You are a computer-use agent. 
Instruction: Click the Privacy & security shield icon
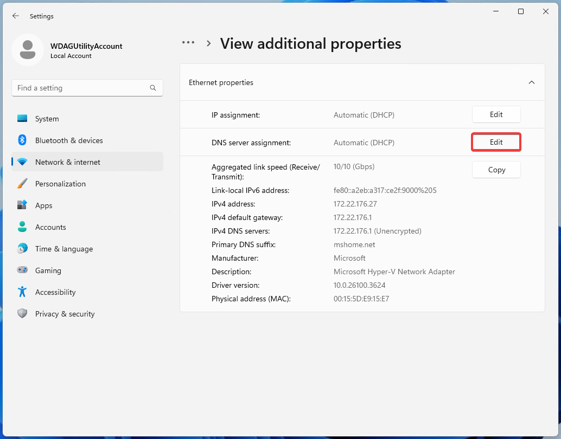(22, 314)
